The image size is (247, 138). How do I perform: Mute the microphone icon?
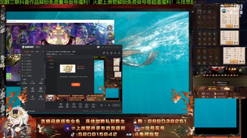pos(86,105)
